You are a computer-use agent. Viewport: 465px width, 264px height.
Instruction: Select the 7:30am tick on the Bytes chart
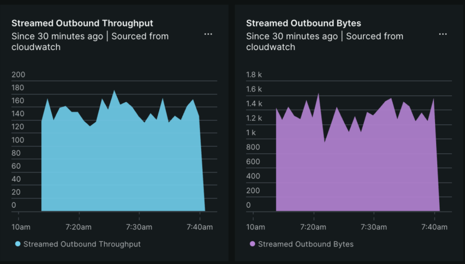(374, 227)
